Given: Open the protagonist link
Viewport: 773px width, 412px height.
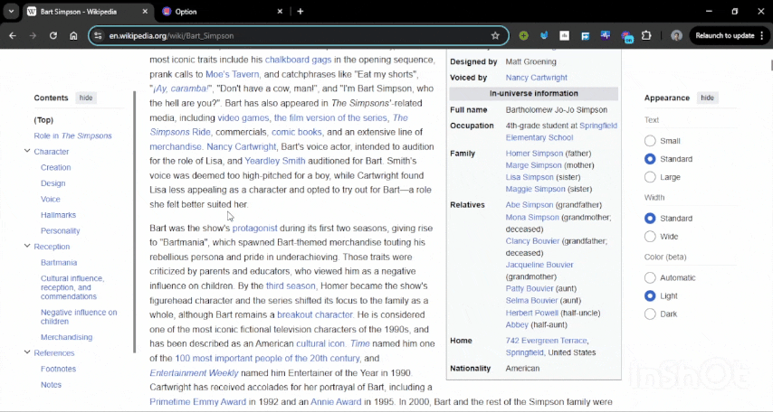Looking at the screenshot, I should (x=255, y=228).
